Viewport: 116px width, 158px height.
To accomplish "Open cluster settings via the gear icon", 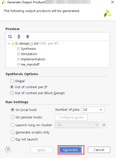I will (104, 125).
